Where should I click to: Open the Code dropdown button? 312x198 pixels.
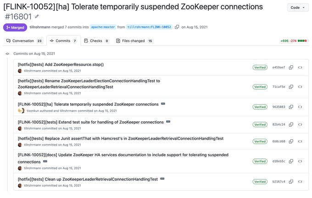pos(298,7)
